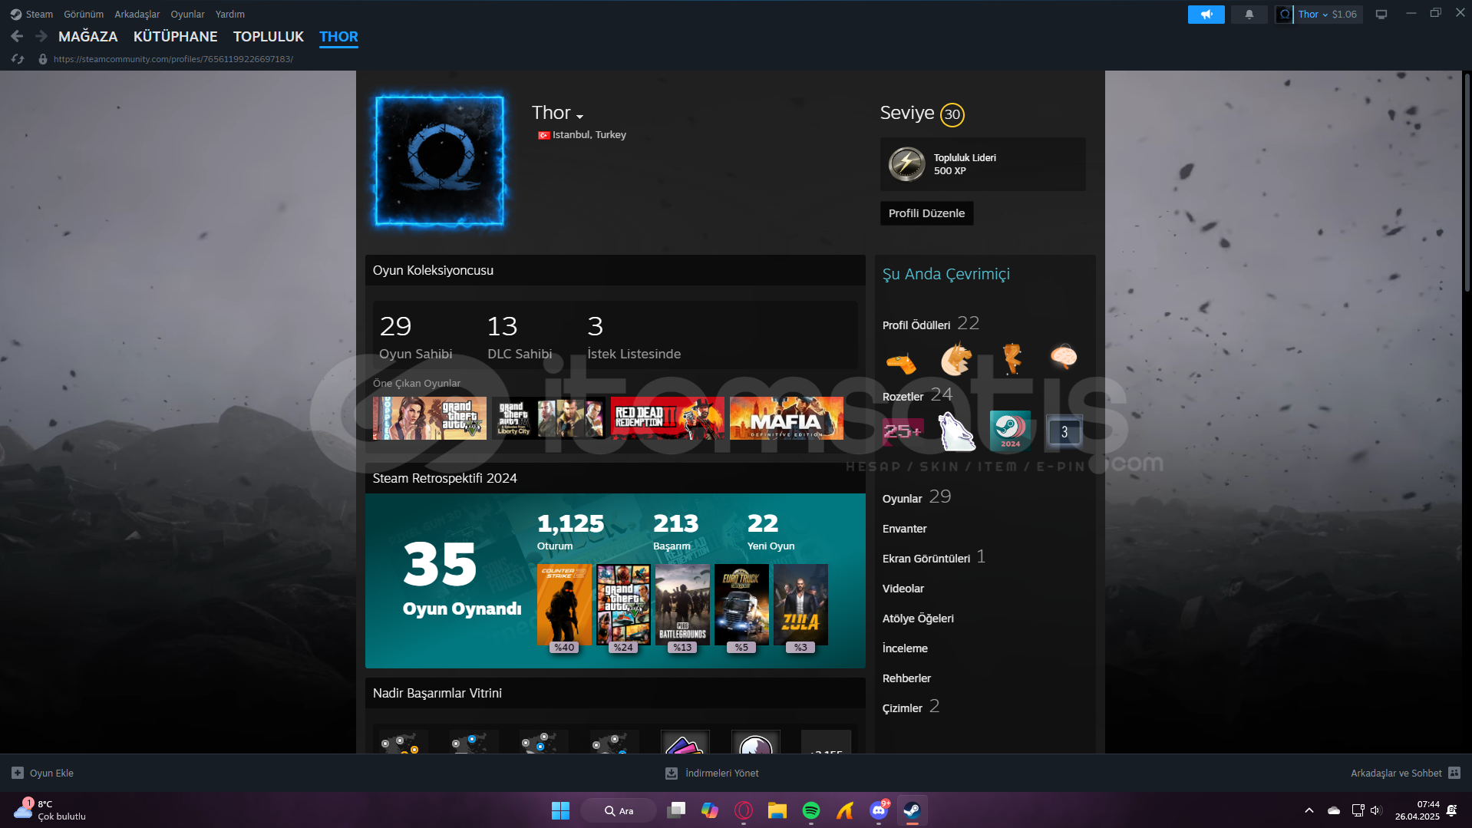Open the Counter-Strike 2 cover in Retrospektifi
Image resolution: width=1472 pixels, height=828 pixels.
pyautogui.click(x=564, y=605)
